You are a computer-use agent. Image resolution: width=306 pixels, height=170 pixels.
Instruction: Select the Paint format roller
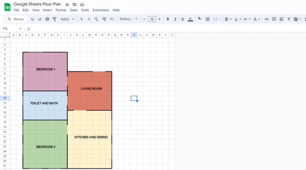(x=55, y=19)
